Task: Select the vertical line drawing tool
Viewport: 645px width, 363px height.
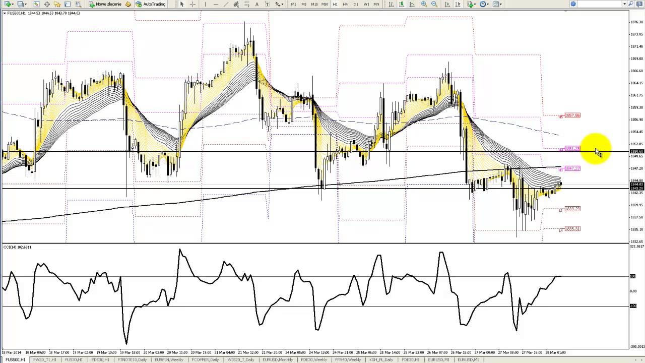Action: coord(205,4)
